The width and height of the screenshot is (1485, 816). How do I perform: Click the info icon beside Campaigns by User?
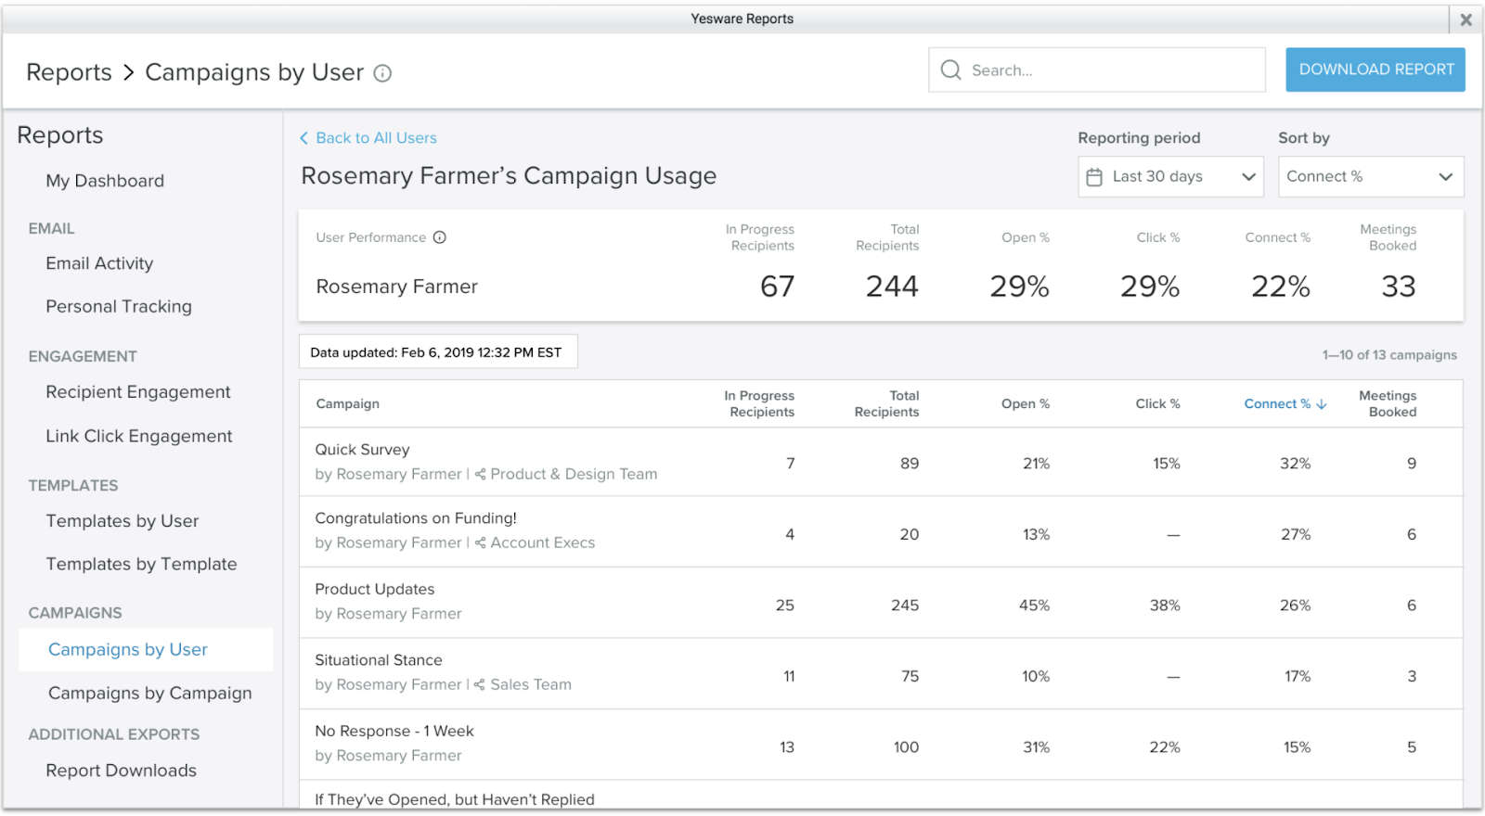(x=382, y=73)
